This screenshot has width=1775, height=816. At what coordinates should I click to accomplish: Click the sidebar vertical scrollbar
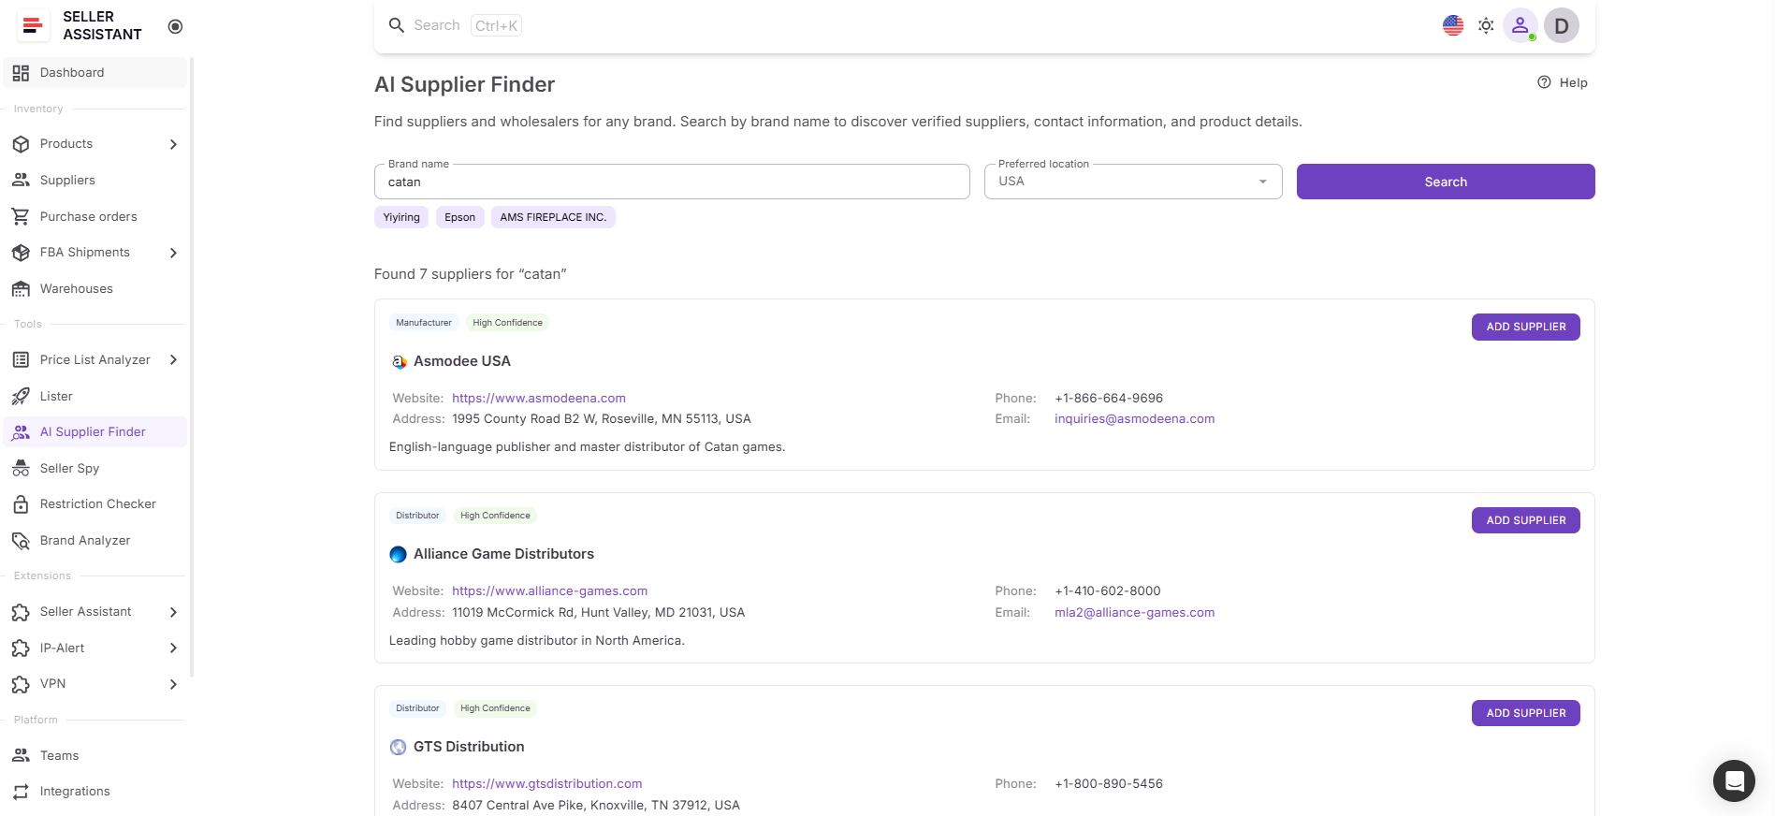pyautogui.click(x=192, y=367)
